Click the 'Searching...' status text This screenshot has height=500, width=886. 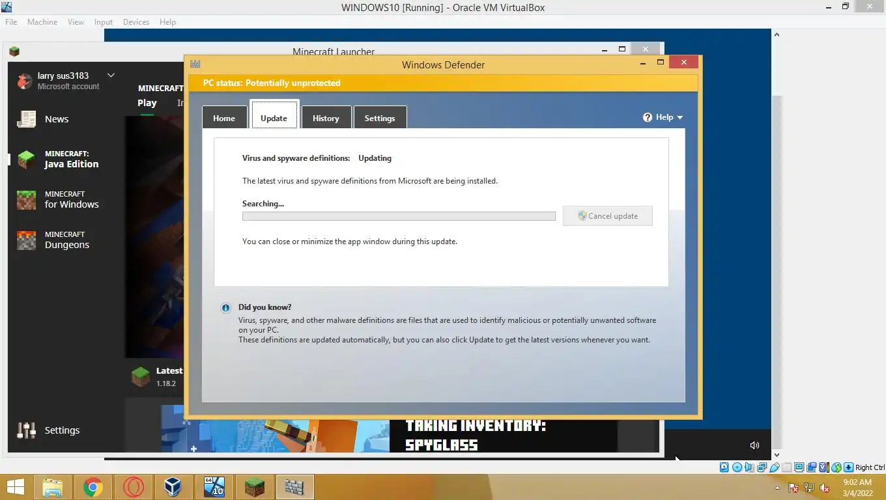pos(263,203)
